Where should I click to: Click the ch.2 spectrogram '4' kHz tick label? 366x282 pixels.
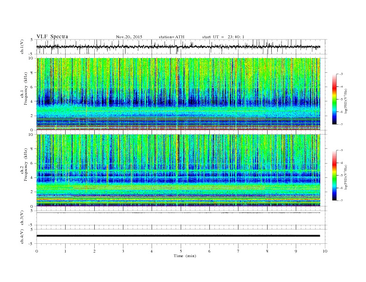(x=32, y=178)
